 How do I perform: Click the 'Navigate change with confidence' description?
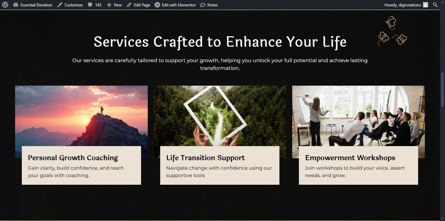point(219,172)
